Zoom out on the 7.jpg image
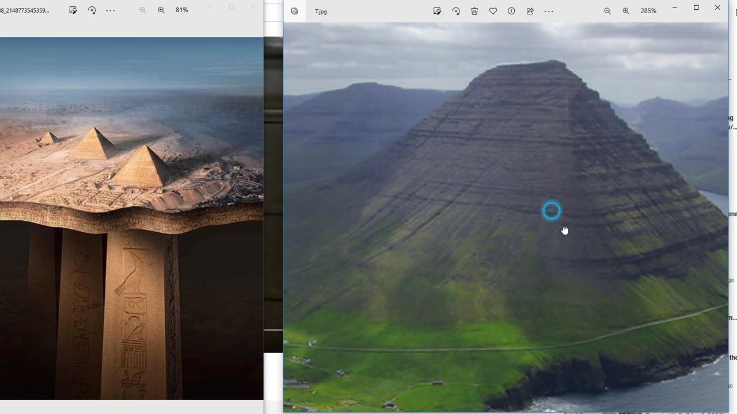737x414 pixels. pyautogui.click(x=607, y=11)
